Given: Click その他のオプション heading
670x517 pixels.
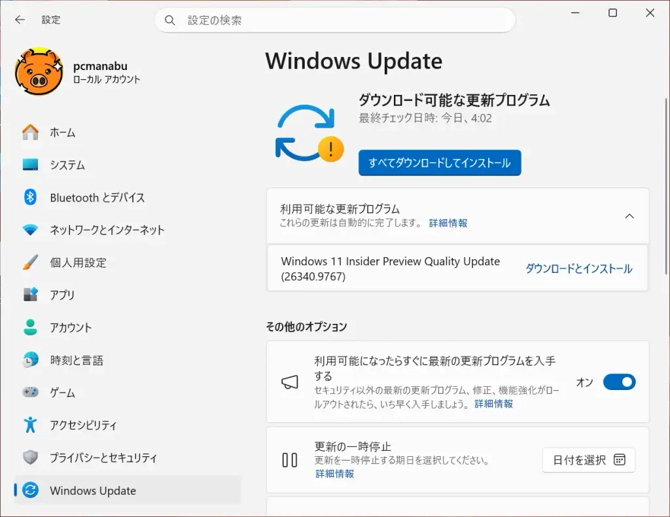Looking at the screenshot, I should (x=306, y=327).
